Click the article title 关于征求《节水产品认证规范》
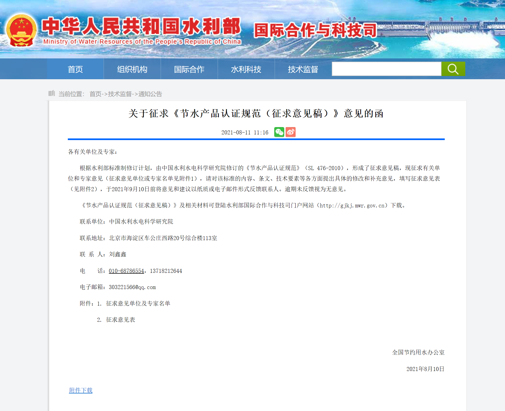 click(x=256, y=114)
